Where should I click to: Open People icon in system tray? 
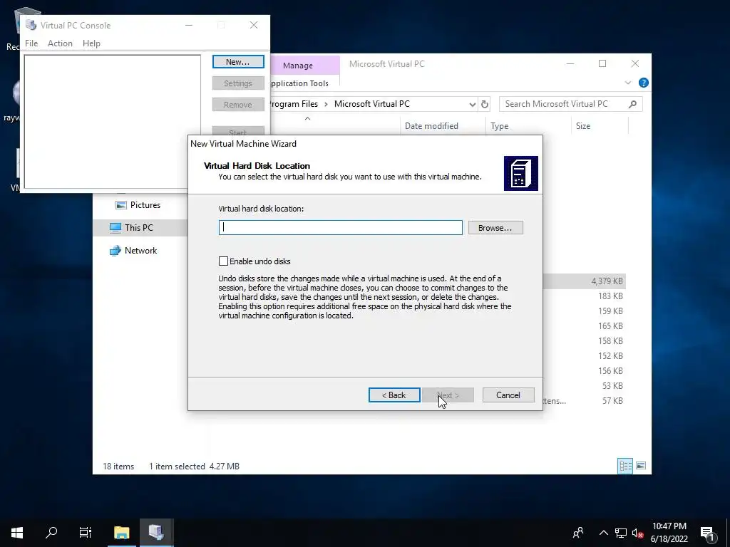pyautogui.click(x=578, y=533)
